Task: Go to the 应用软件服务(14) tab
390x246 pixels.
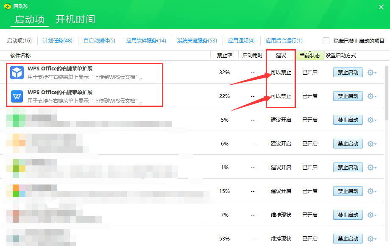Action: [x=146, y=41]
